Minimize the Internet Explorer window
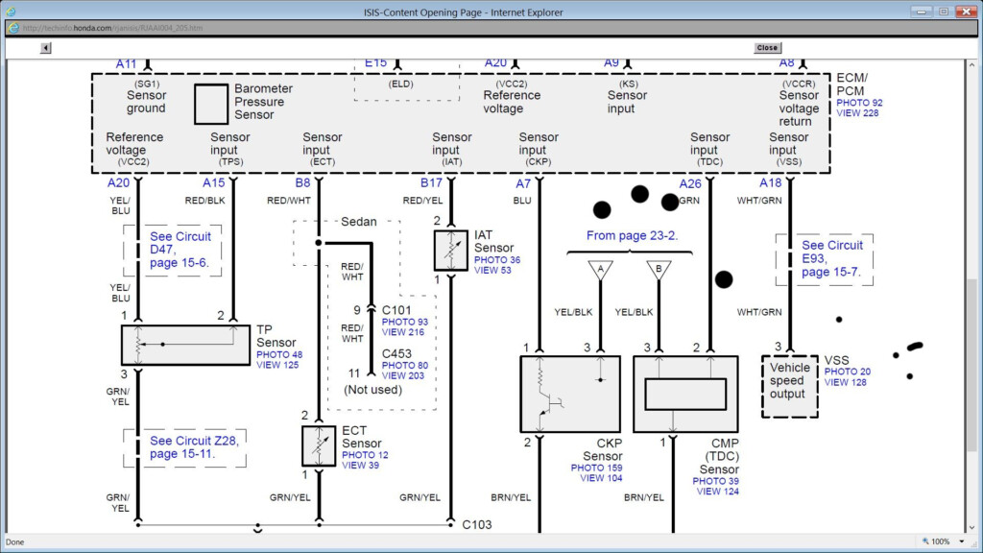The image size is (983, 553). click(921, 12)
